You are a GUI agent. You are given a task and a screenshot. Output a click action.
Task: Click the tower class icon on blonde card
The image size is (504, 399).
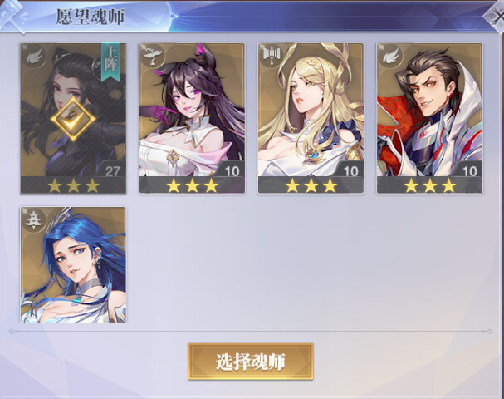[x=272, y=57]
